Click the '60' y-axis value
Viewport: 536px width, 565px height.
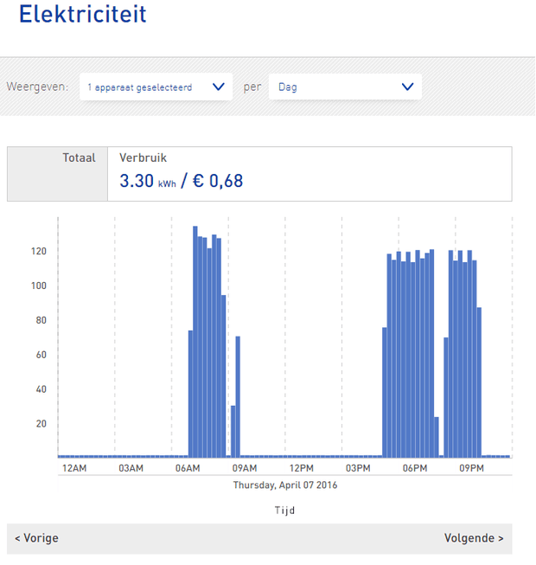click(x=41, y=355)
